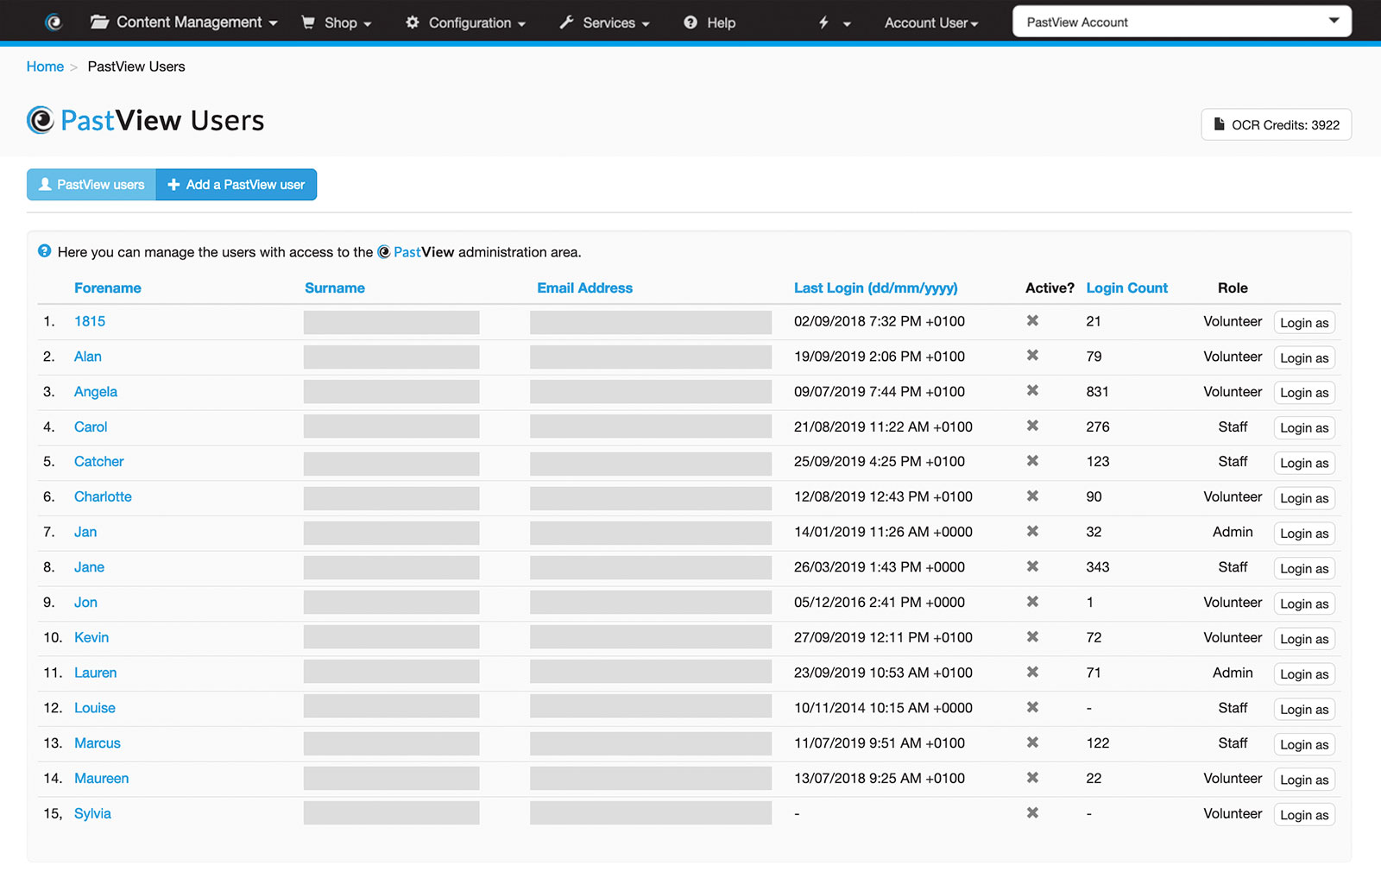
Task: Open Sylvia's user record
Action: click(x=92, y=813)
